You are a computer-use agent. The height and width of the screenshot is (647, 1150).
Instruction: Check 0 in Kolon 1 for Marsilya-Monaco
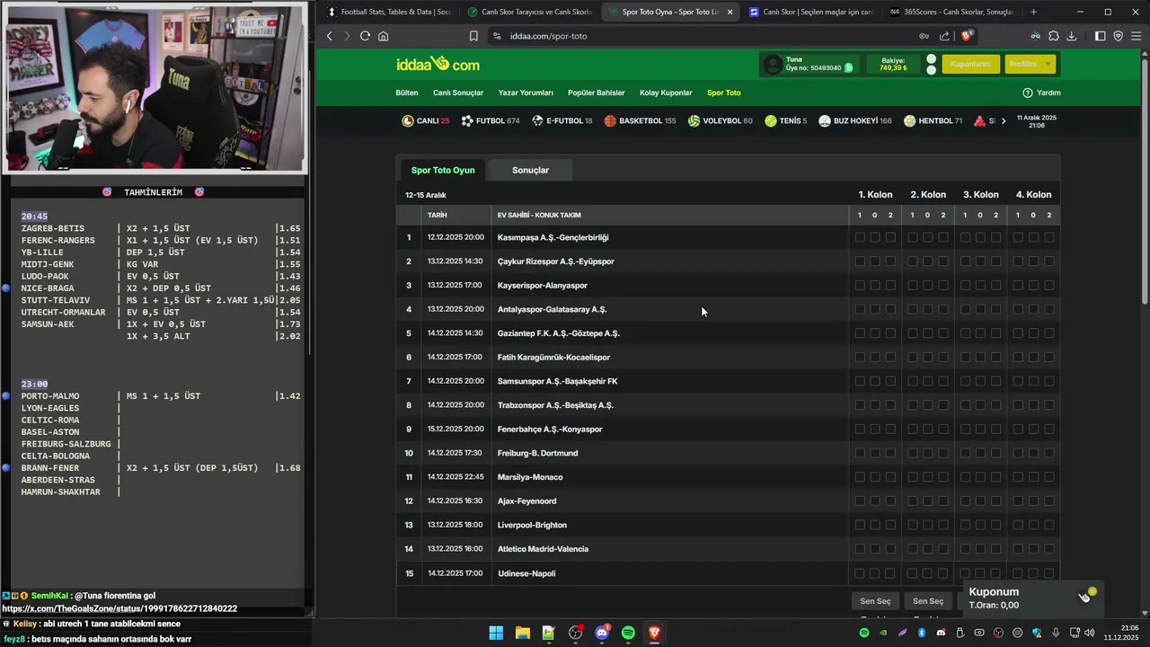(875, 477)
